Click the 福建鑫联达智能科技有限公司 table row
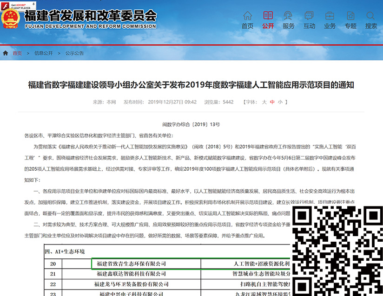 (132, 274)
